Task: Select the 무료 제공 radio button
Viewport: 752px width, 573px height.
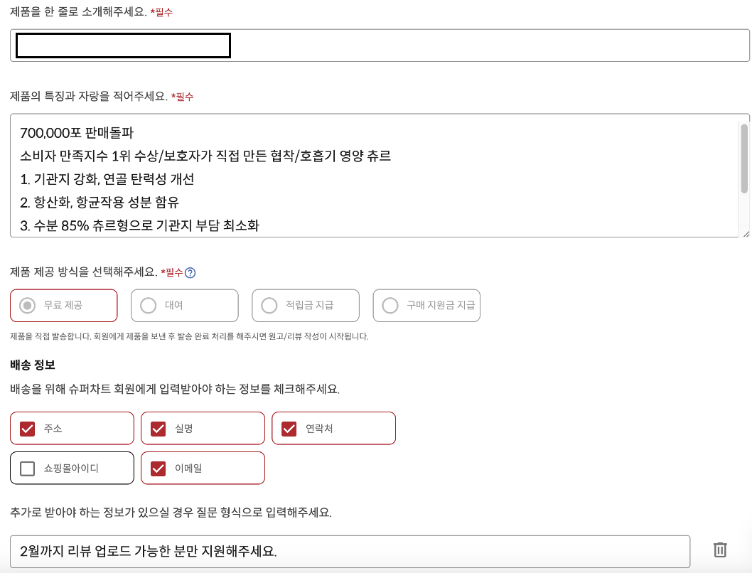Action: pos(26,305)
